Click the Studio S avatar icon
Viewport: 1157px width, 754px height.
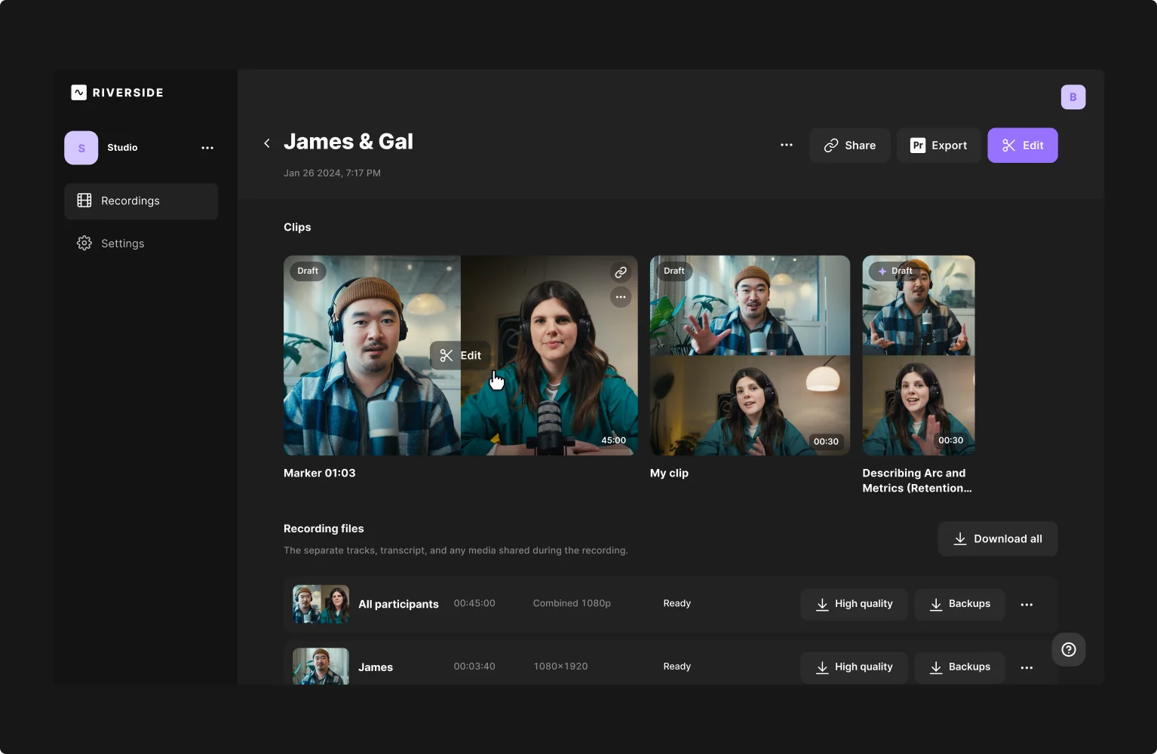81,148
